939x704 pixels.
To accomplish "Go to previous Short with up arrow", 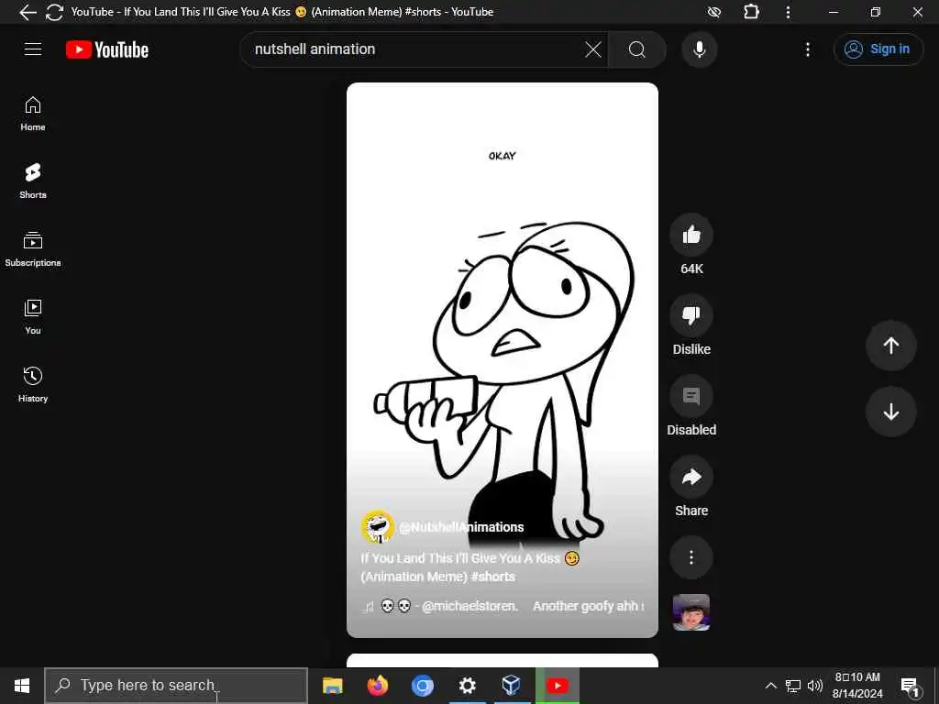I will click(890, 346).
